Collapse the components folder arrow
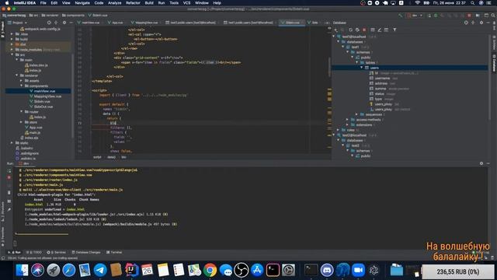Viewport: 497px width, 280px height. 22,86
